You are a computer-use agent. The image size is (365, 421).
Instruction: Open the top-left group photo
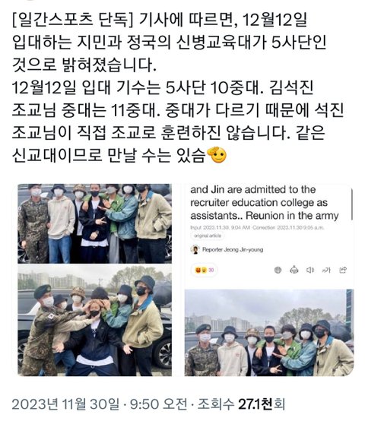pyautogui.click(x=95, y=223)
